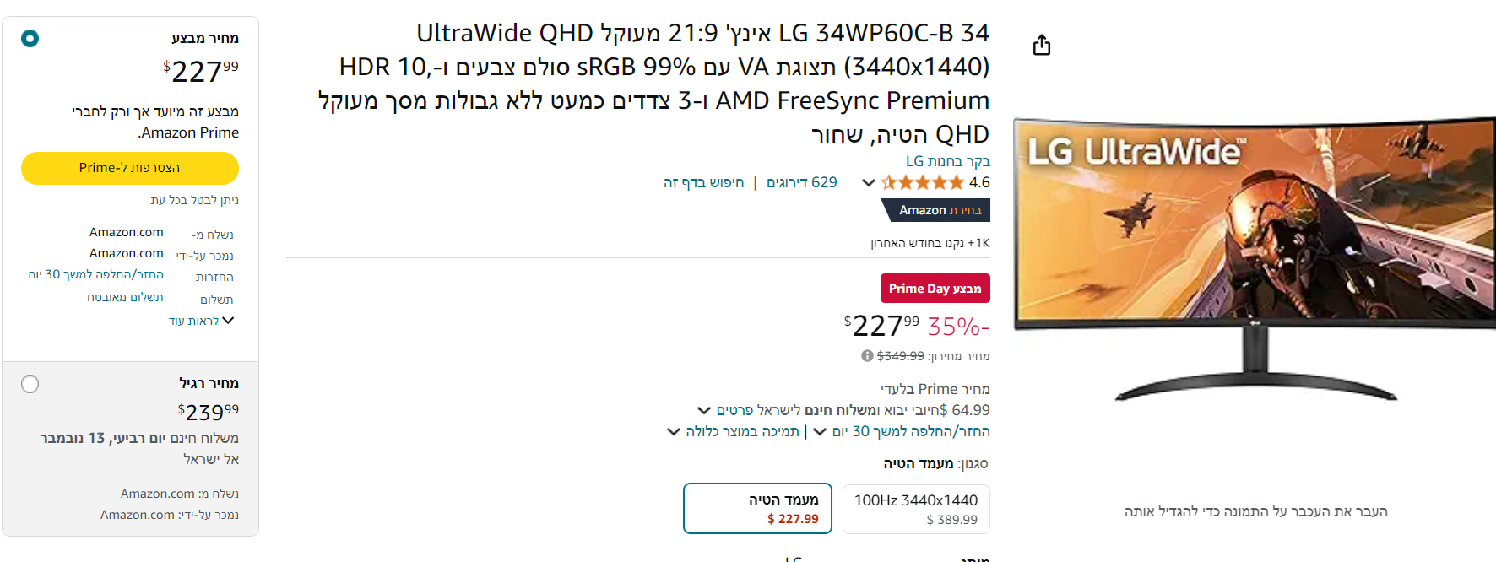This screenshot has width=1496, height=562.
Task: Select the מחיר רגיל (regular price) radio button
Action: pos(30,383)
